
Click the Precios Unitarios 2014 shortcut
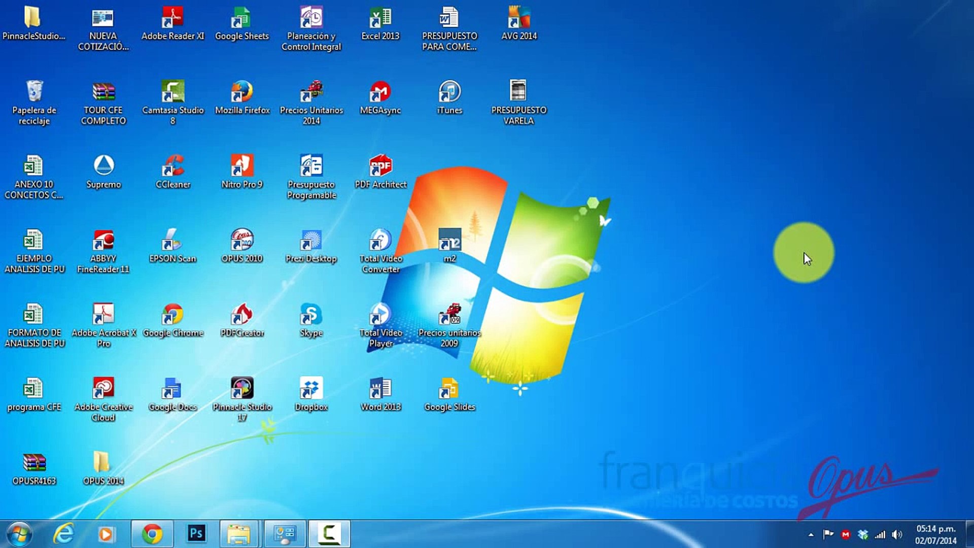tap(311, 92)
